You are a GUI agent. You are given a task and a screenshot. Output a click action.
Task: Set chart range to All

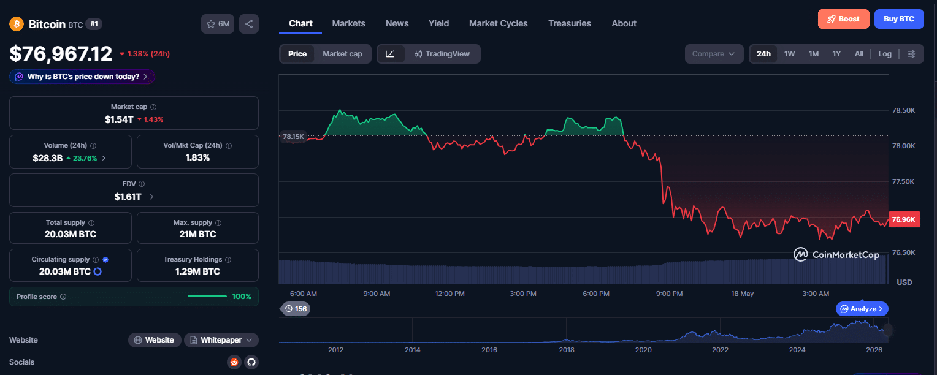pos(859,54)
